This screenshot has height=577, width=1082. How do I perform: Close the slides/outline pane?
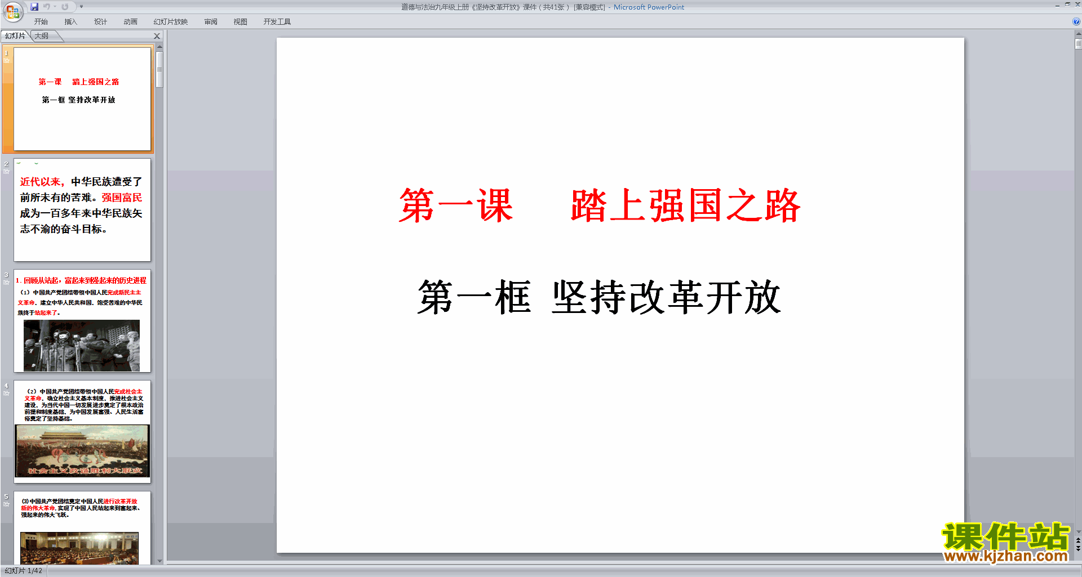[x=157, y=36]
